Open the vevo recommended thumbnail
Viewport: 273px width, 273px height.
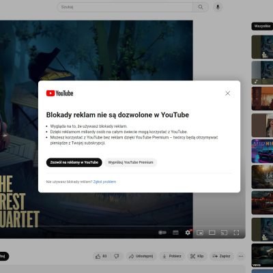[262, 255]
